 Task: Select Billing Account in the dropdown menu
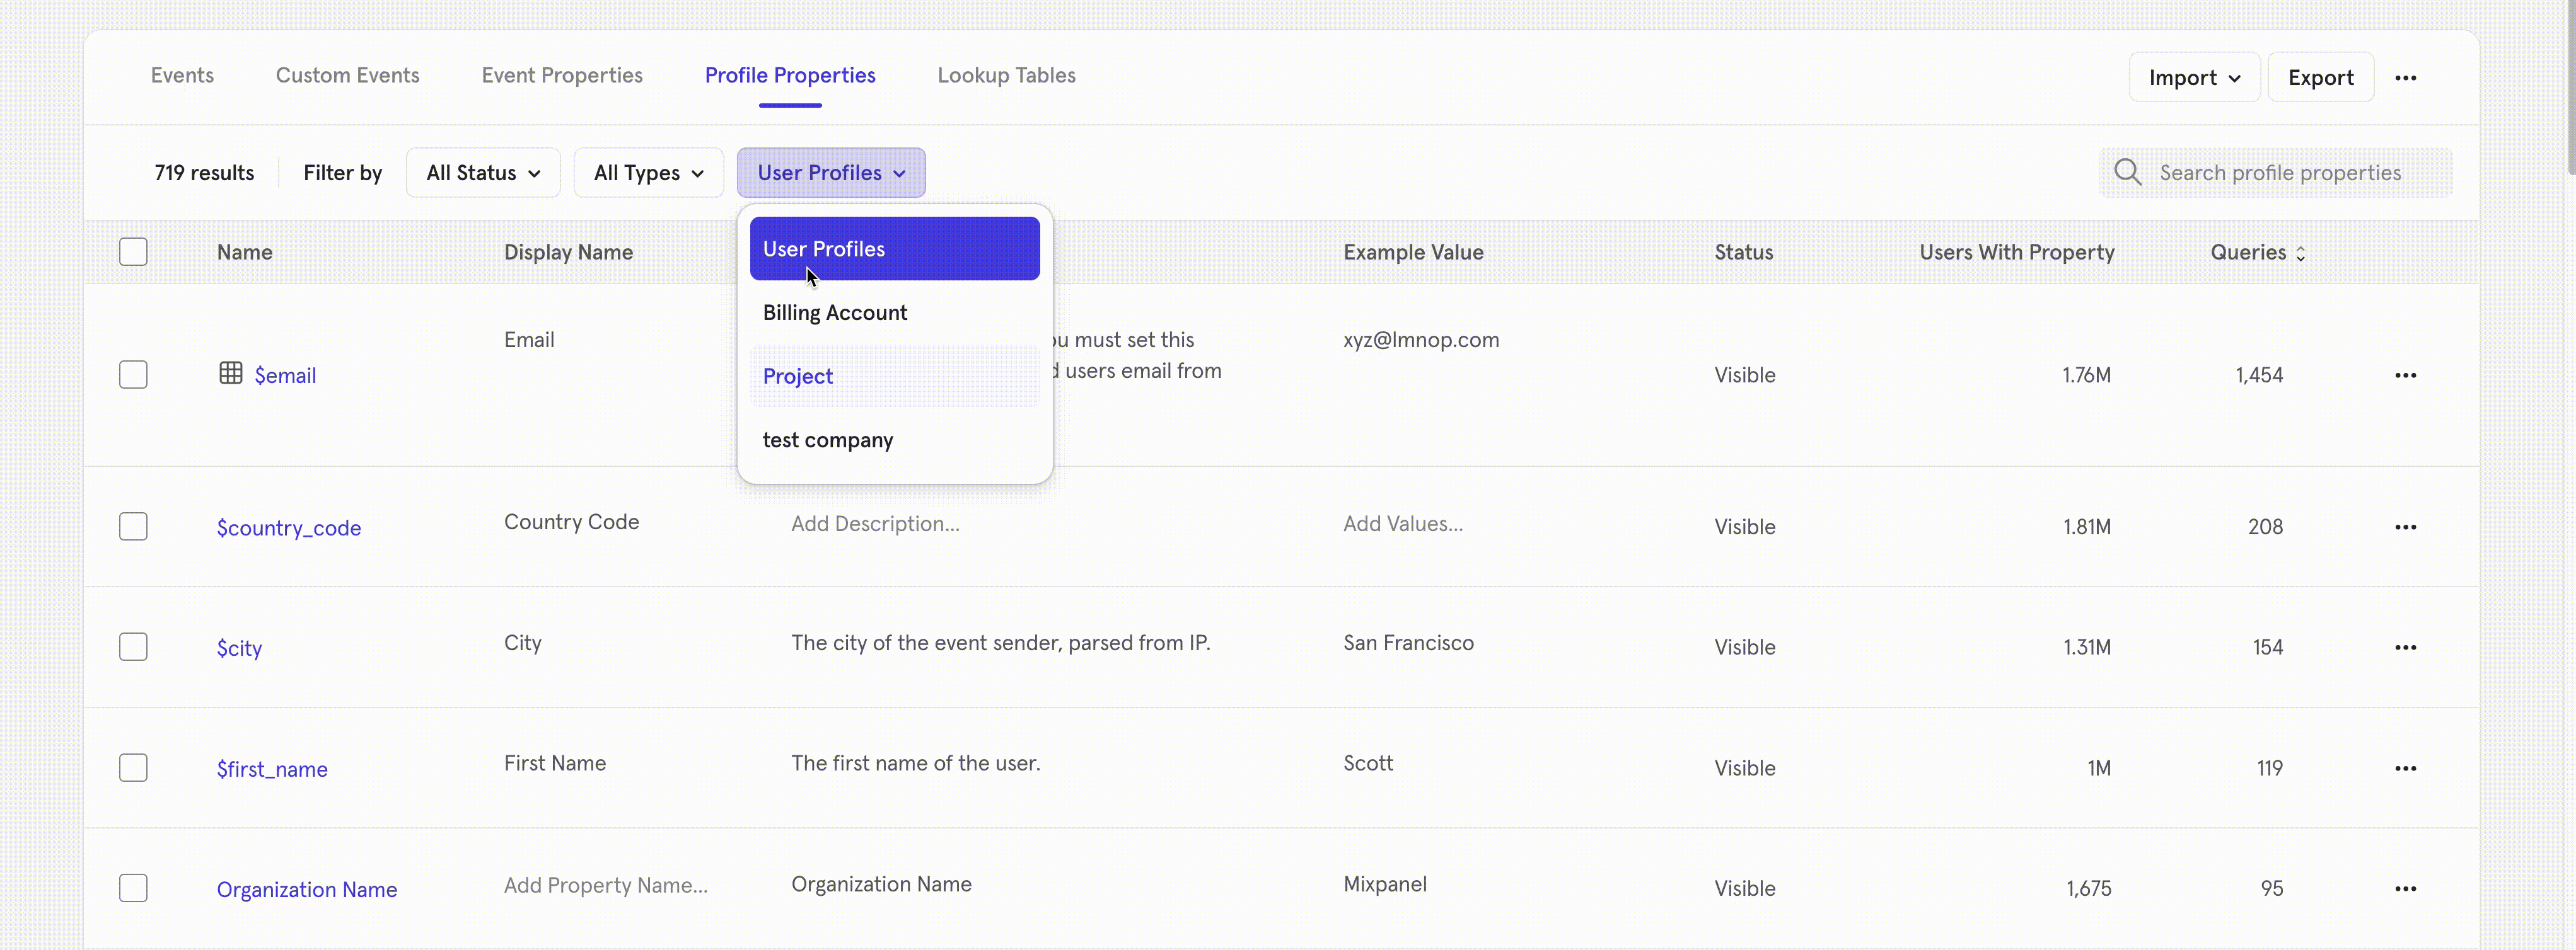click(835, 312)
